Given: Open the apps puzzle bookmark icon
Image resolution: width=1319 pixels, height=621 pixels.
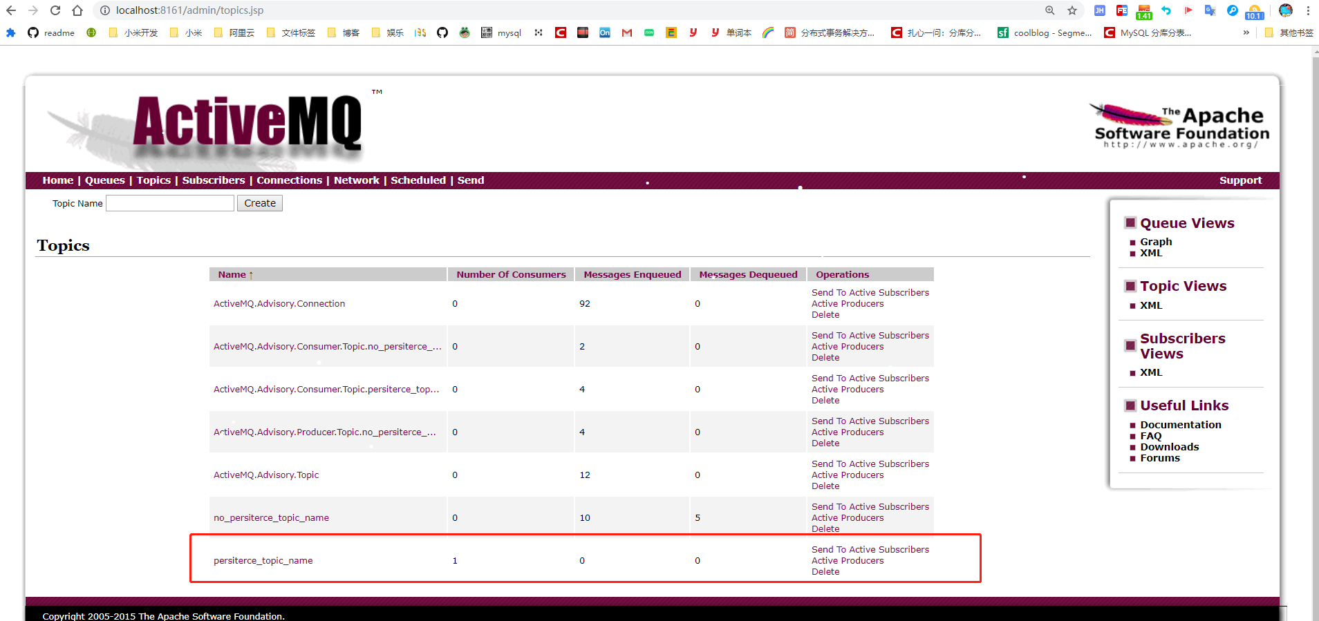Looking at the screenshot, I should click(x=10, y=32).
